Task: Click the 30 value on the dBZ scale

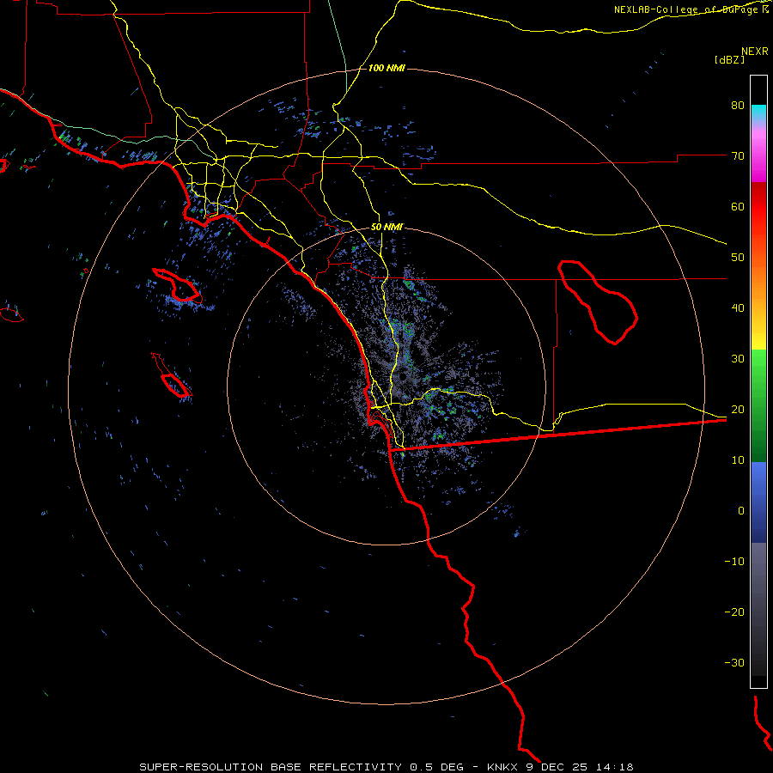Action: tap(738, 359)
